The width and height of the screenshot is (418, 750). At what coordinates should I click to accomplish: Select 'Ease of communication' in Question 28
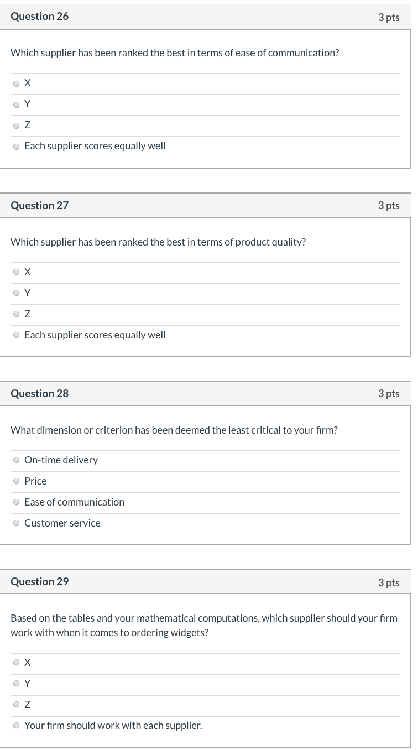(16, 502)
